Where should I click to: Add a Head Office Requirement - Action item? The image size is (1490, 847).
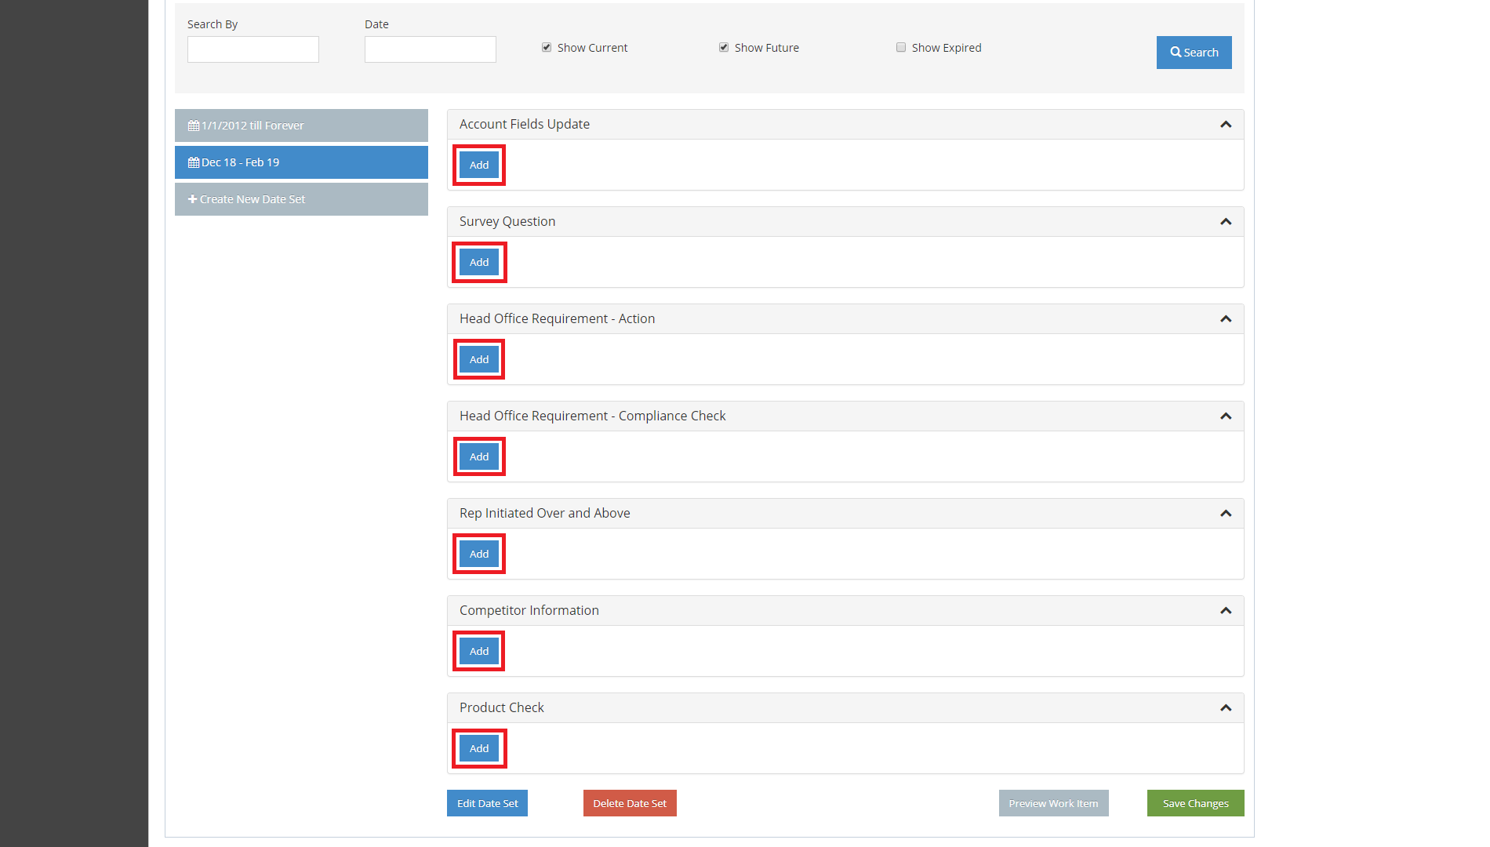click(479, 359)
